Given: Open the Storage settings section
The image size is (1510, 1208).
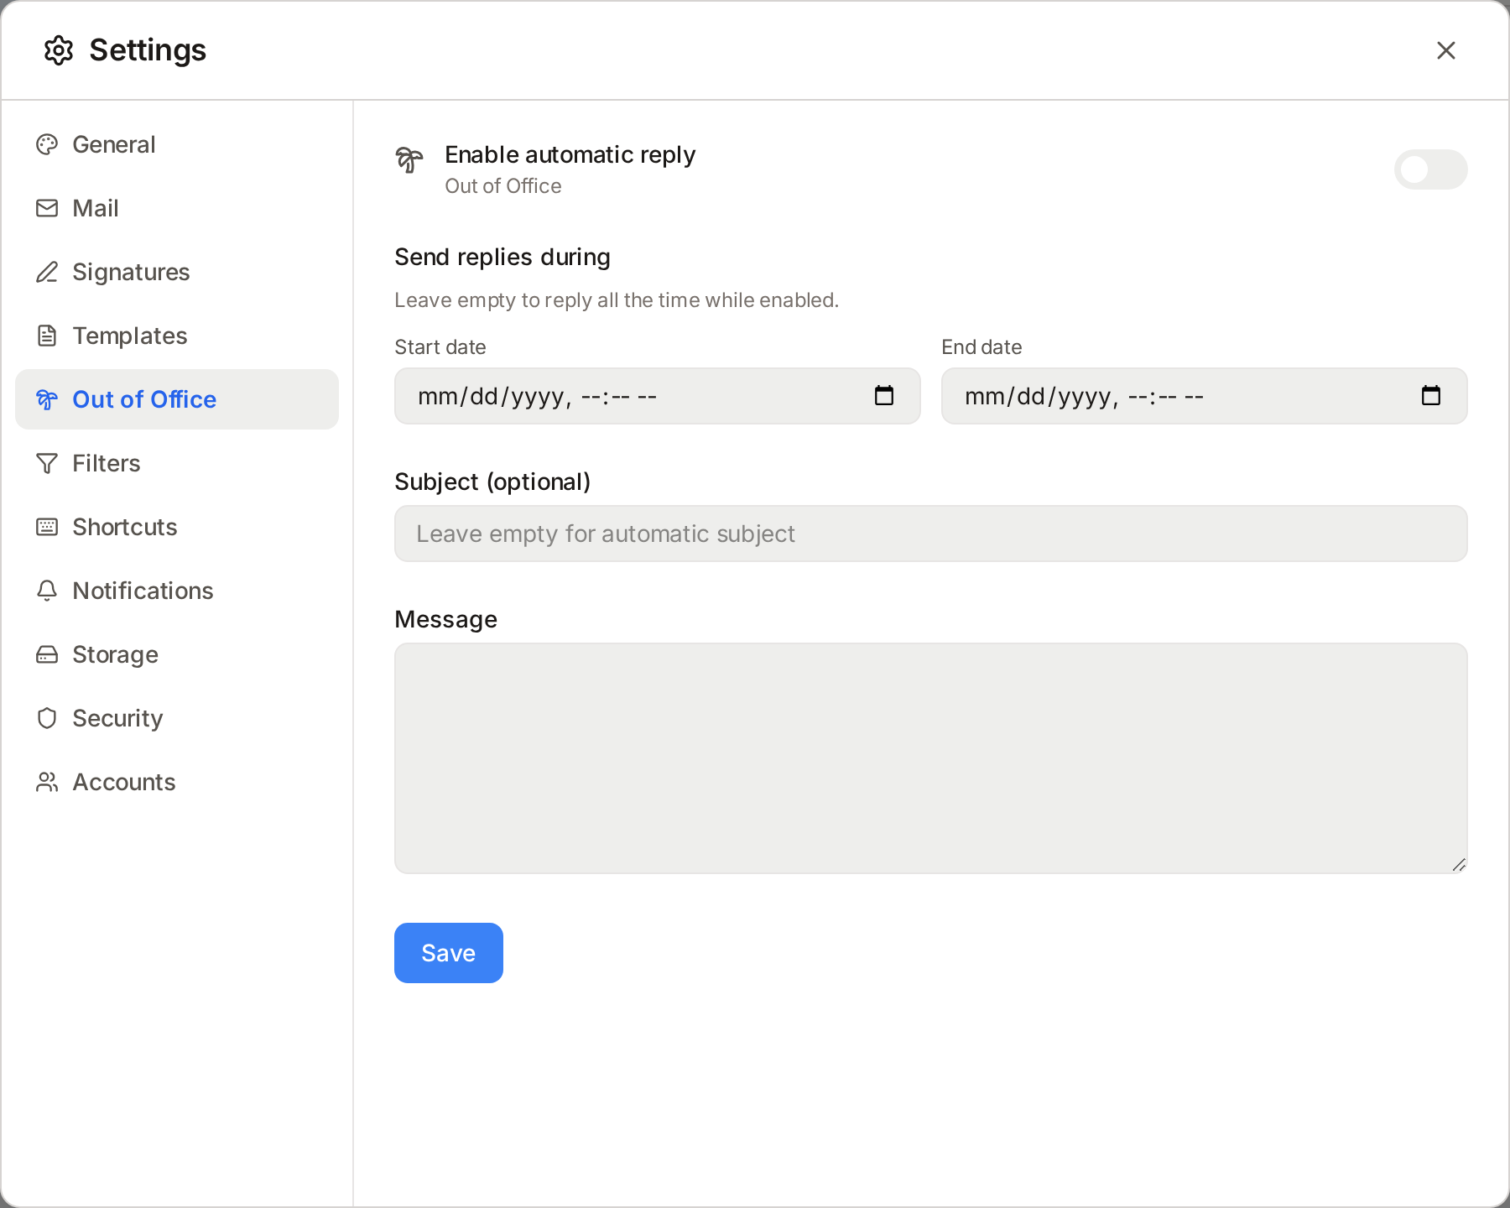Looking at the screenshot, I should pos(115,654).
